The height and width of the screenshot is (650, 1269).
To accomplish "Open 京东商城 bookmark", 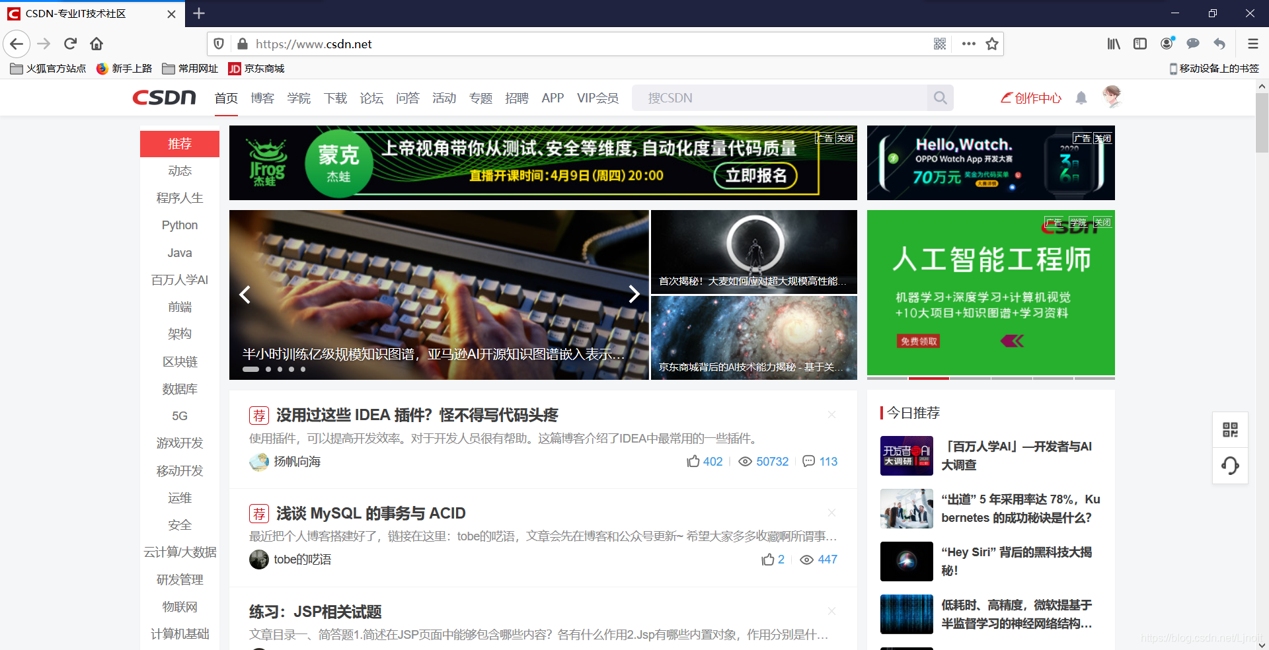I will click(x=256, y=68).
